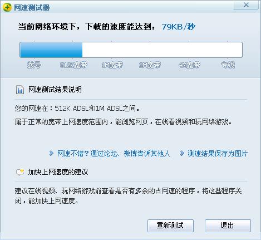Click the 4M宽带 scale label
Image resolution: width=261 pixels, height=240 pixels.
pyautogui.click(x=189, y=65)
